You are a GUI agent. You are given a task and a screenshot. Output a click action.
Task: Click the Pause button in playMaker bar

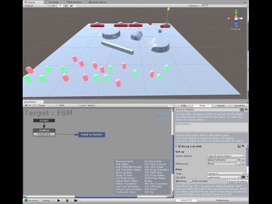(67, 201)
